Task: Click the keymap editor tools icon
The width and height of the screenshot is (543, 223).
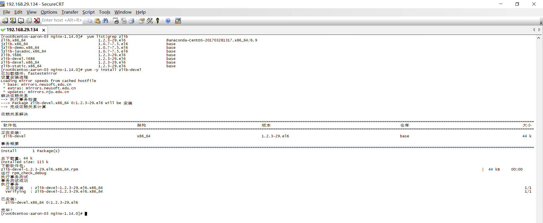Action: [150, 21]
